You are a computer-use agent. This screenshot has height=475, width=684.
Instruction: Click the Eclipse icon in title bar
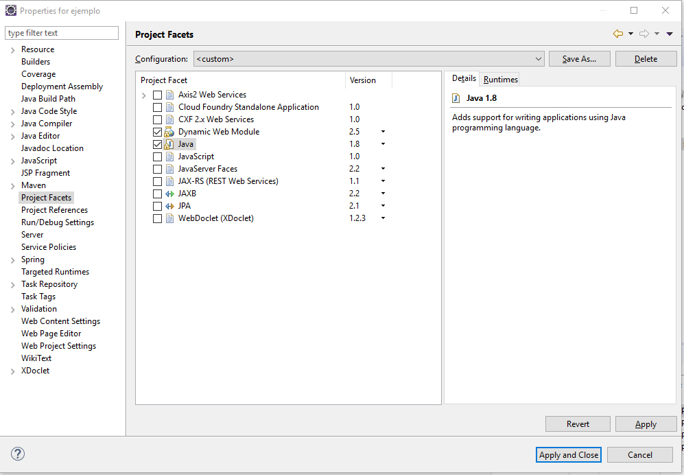11,10
